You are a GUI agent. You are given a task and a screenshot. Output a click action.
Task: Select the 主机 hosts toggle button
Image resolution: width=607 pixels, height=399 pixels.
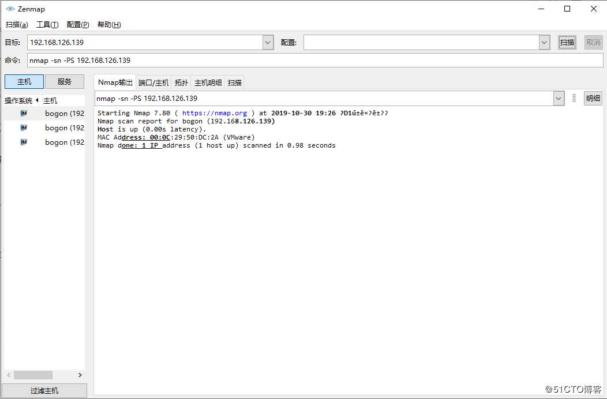pos(24,82)
